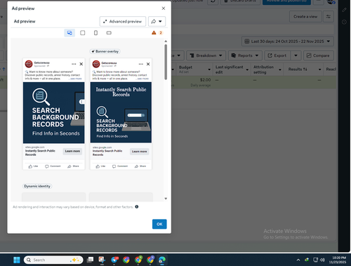The width and height of the screenshot is (351, 266).
Task: Select the mobile vertical preview icon
Action: click(95, 33)
